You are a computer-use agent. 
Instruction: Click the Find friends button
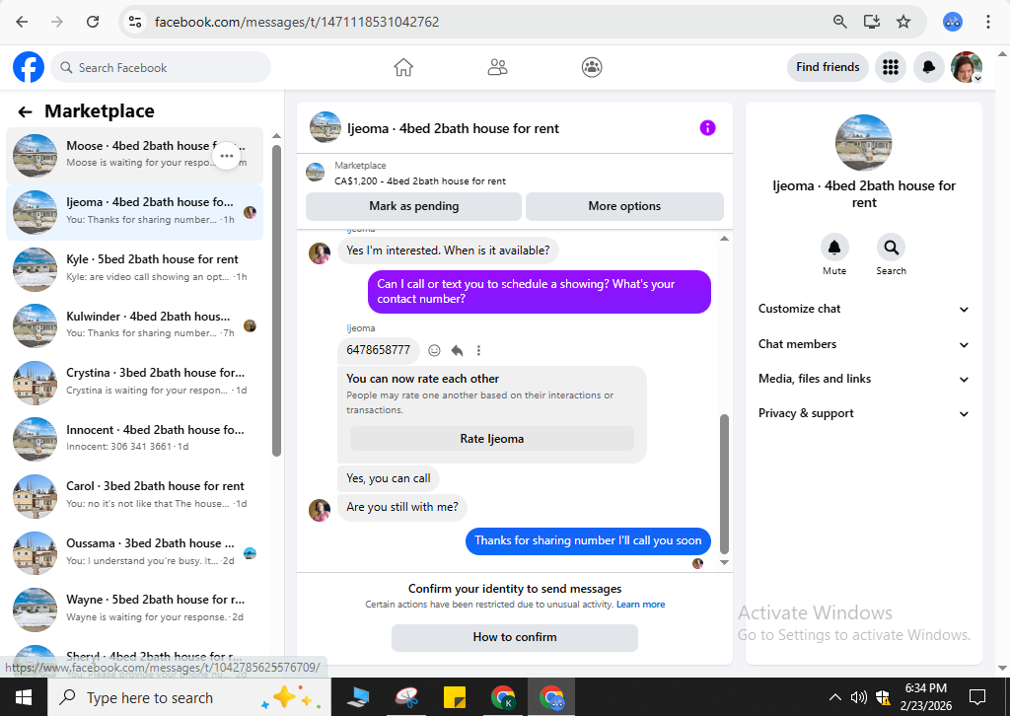pos(828,67)
